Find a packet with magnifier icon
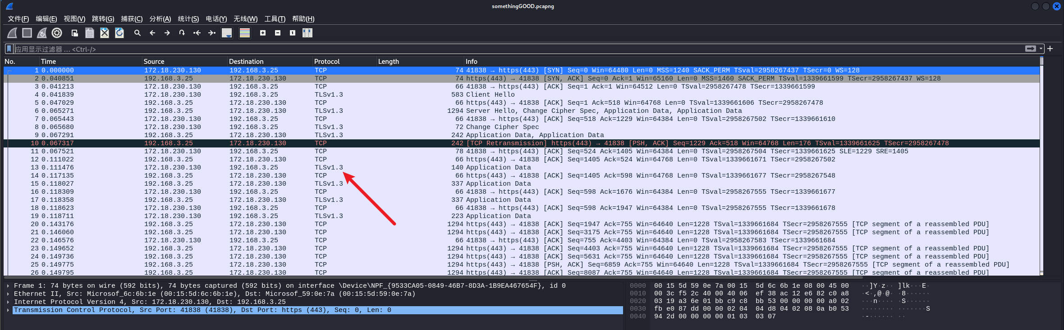Image resolution: width=1064 pixels, height=330 pixels. click(x=138, y=33)
